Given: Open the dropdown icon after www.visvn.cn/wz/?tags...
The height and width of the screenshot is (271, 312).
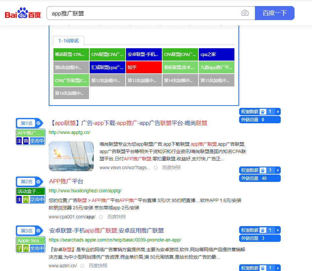Looking at the screenshot, I should tap(155, 168).
